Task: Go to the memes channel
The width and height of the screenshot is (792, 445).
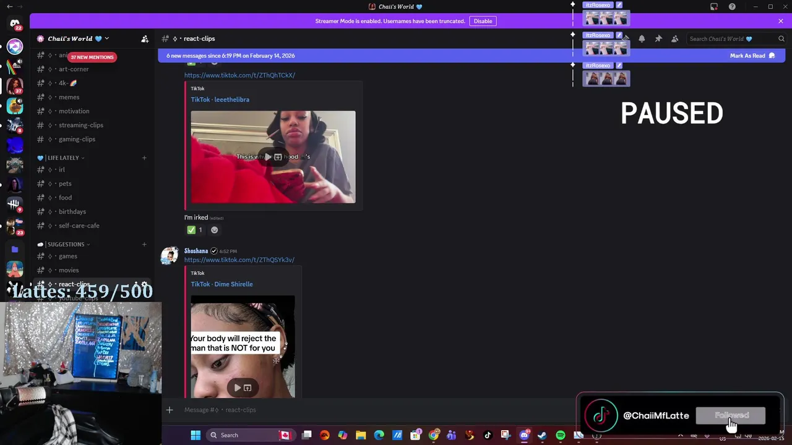Action: point(69,97)
